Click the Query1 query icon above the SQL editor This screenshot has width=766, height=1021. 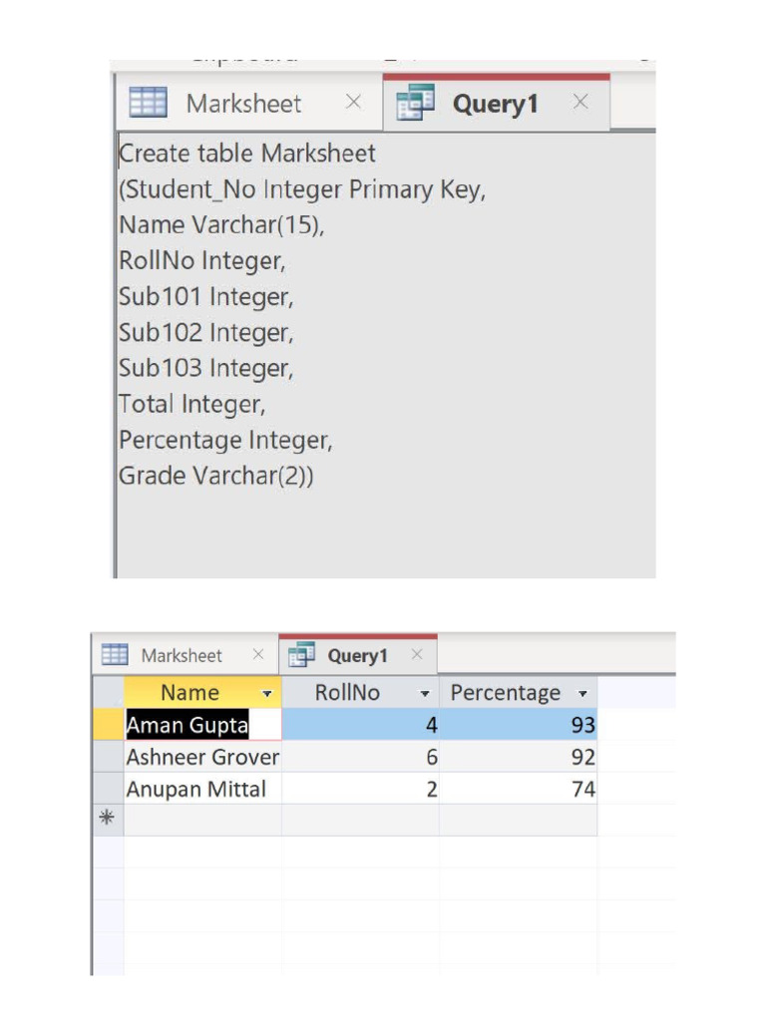point(415,103)
